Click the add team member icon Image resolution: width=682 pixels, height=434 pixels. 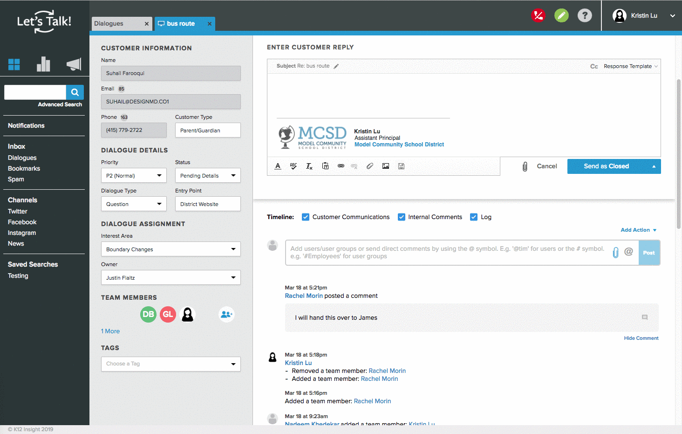(x=226, y=315)
